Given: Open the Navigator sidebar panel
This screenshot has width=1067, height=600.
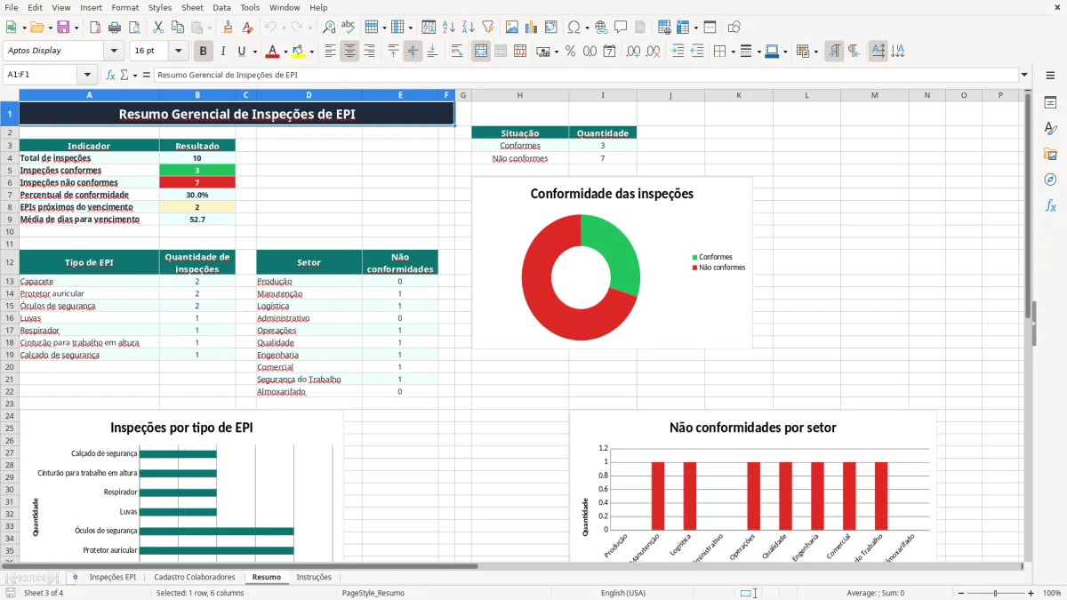Looking at the screenshot, I should point(1050,180).
